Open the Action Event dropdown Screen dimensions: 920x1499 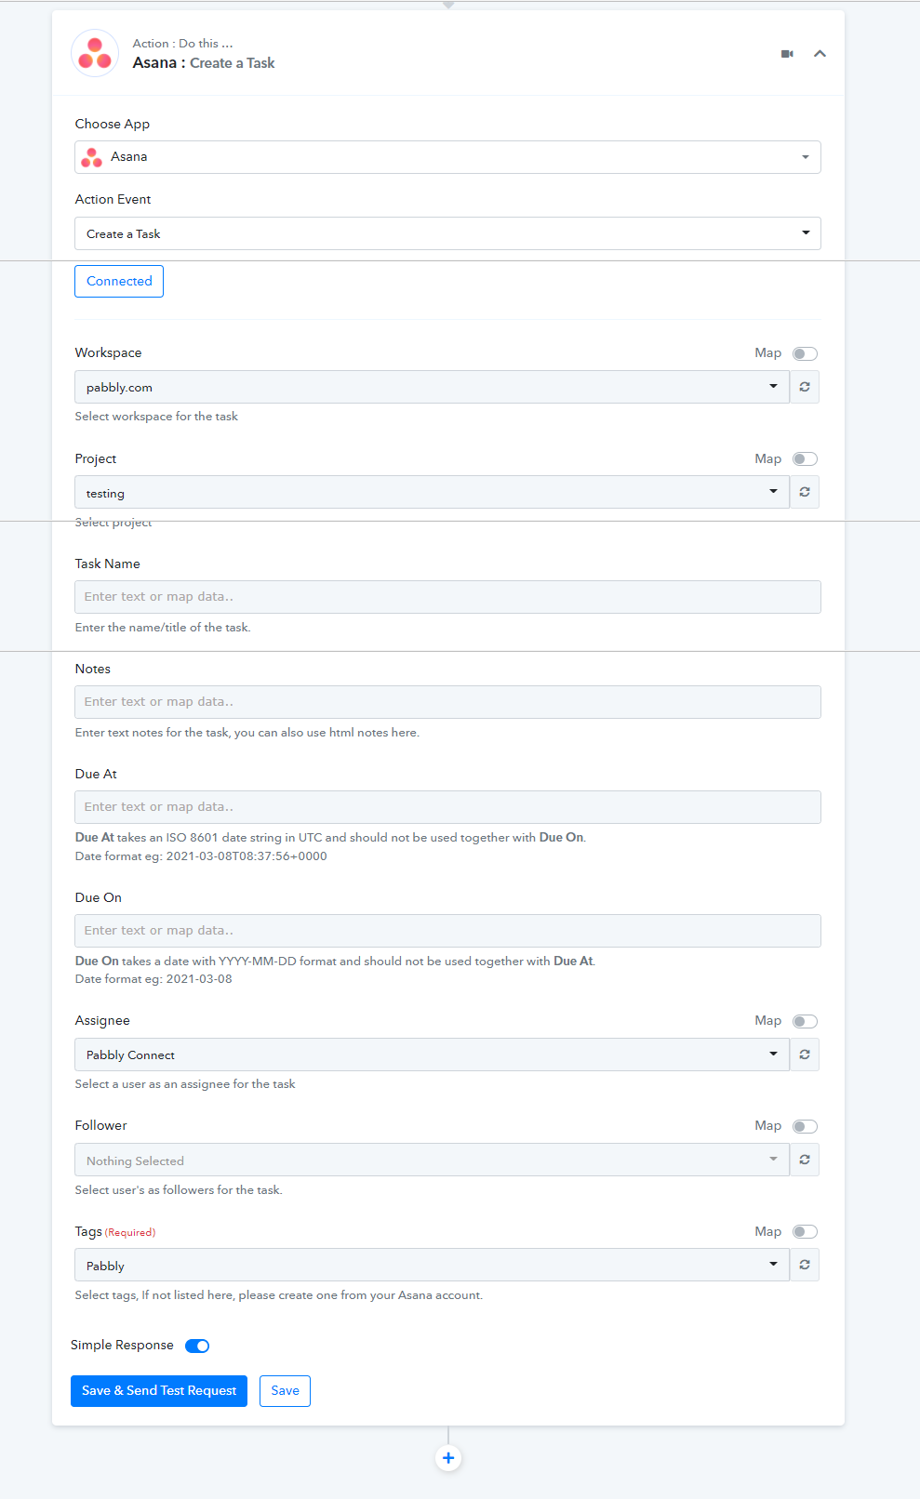click(x=447, y=233)
